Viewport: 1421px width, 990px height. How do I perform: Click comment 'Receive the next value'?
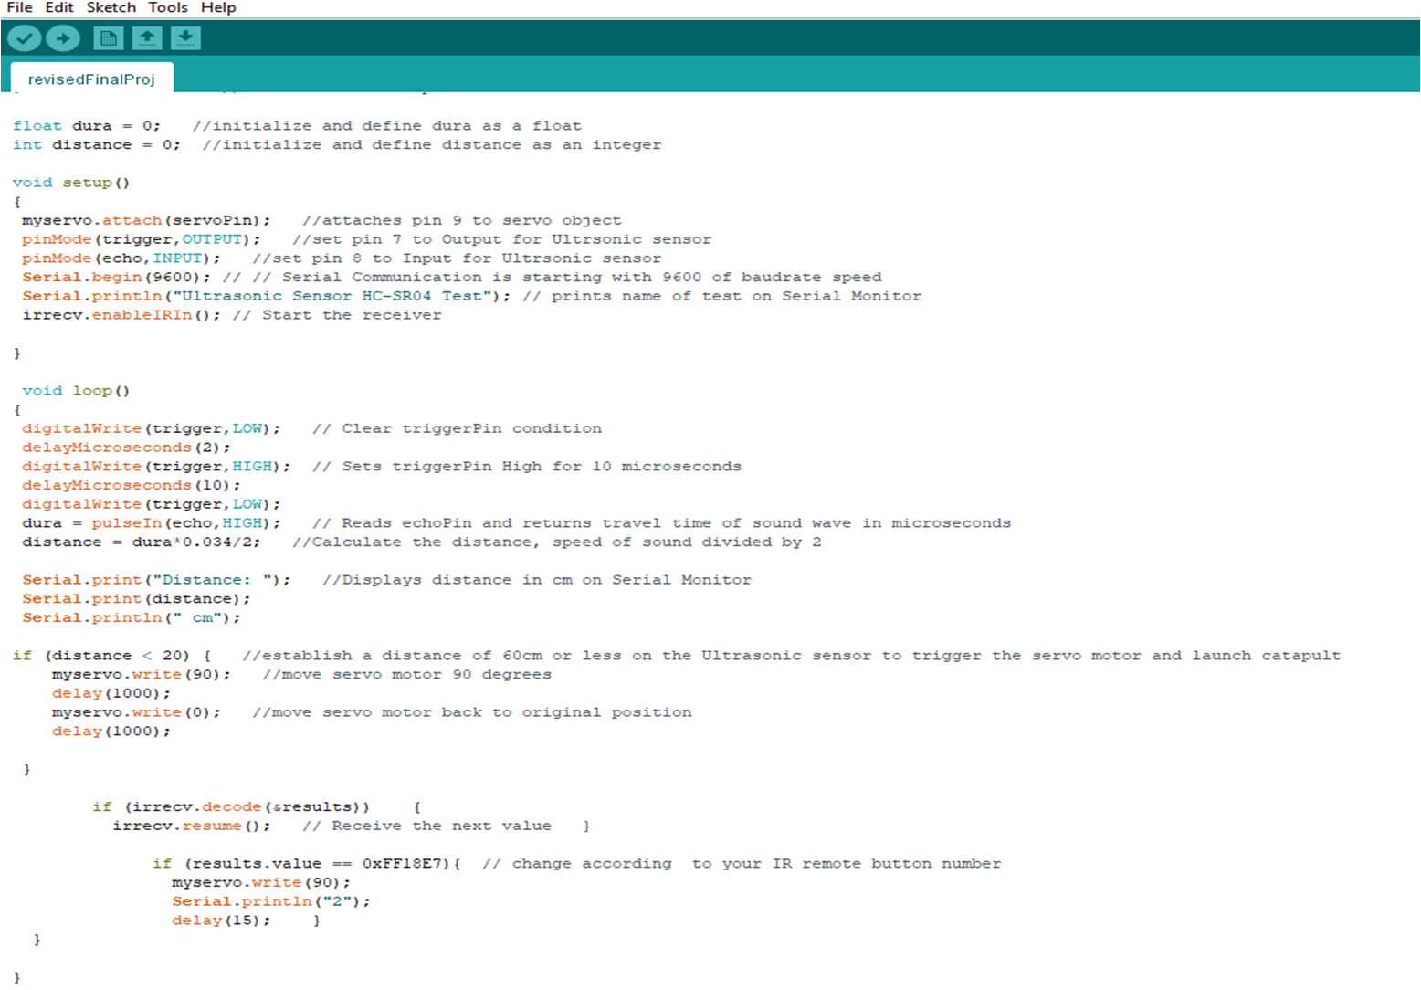427,827
